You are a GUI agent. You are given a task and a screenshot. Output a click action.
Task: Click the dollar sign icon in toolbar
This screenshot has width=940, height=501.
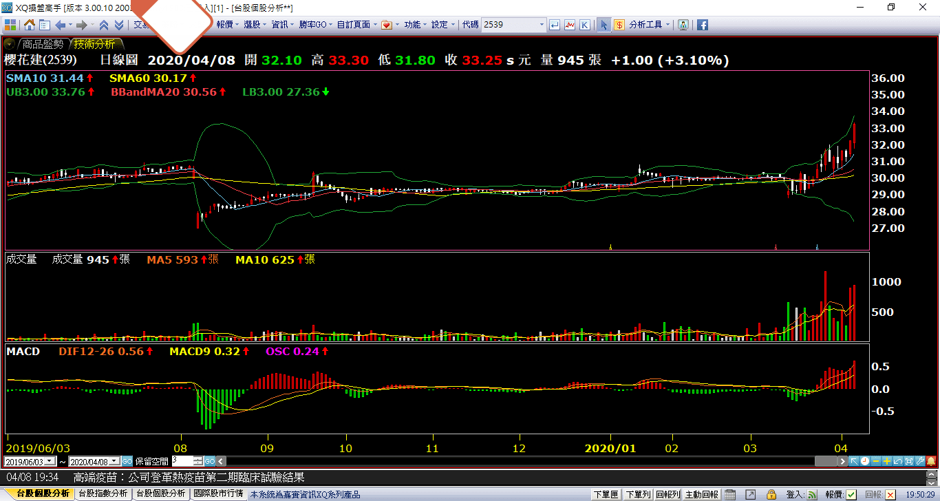tap(619, 25)
